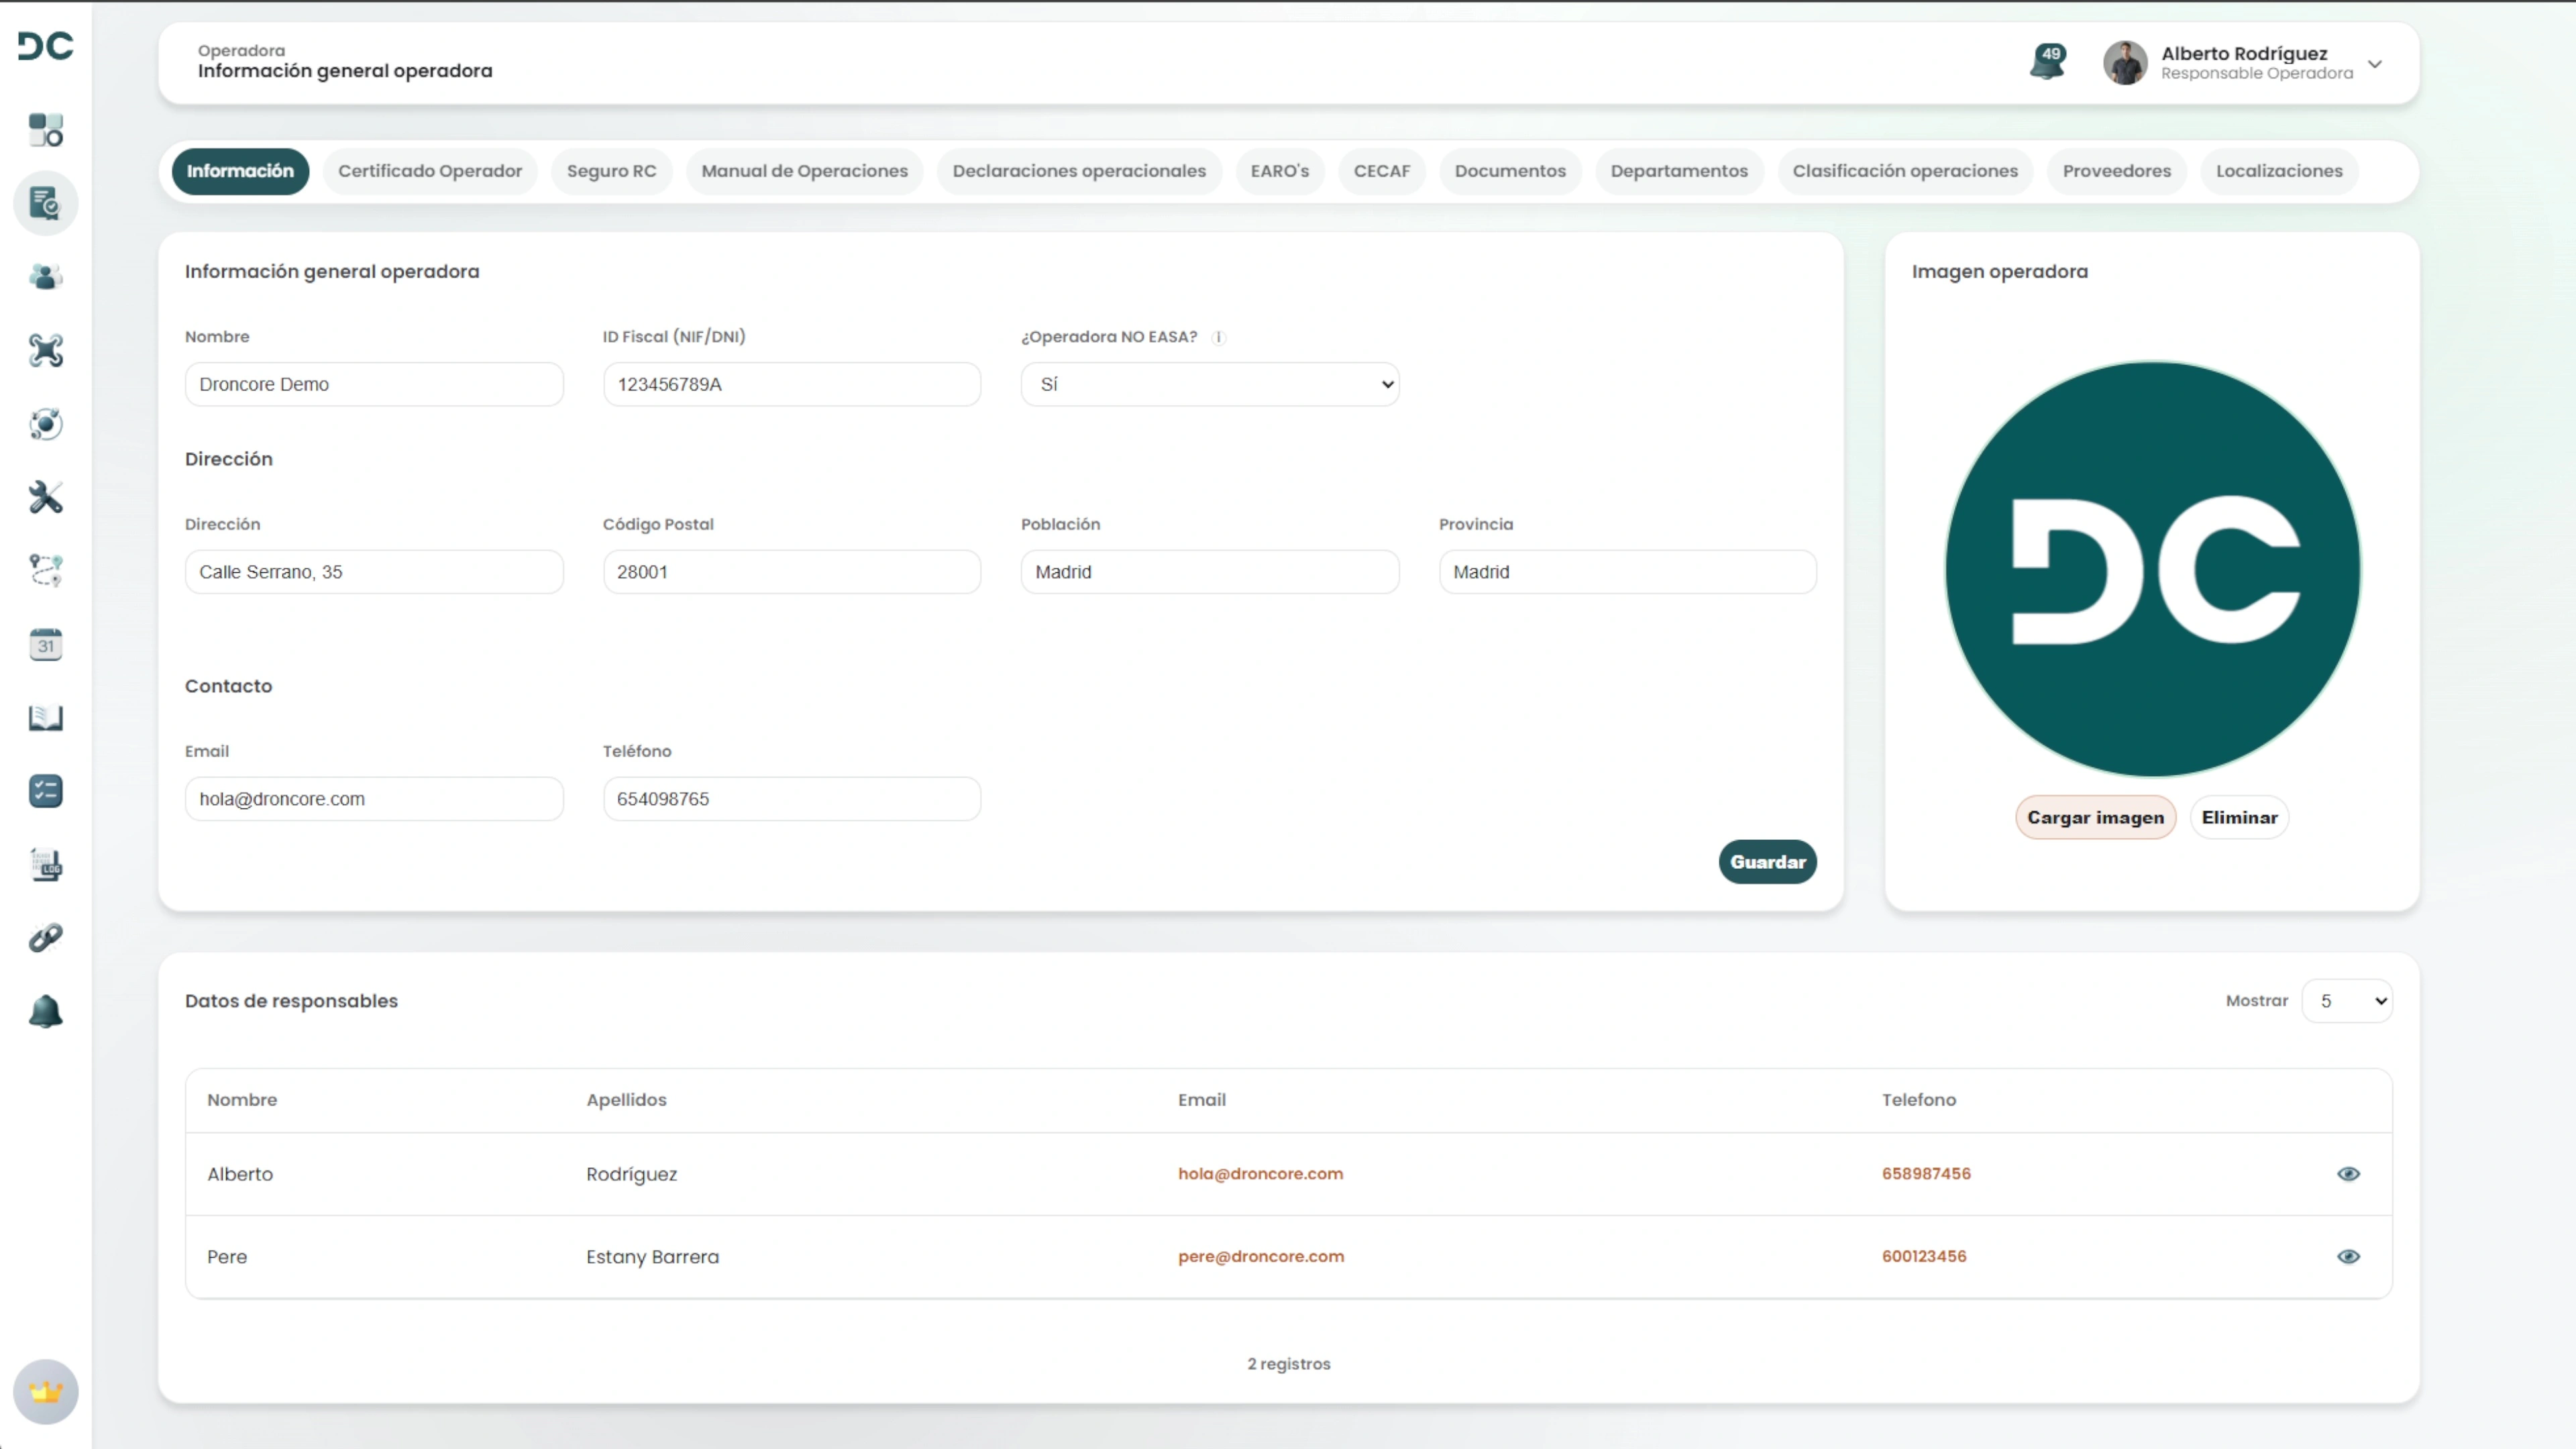Screen dimensions: 2576x1449
Task: Click the Telefono column header
Action: 1918,1100
